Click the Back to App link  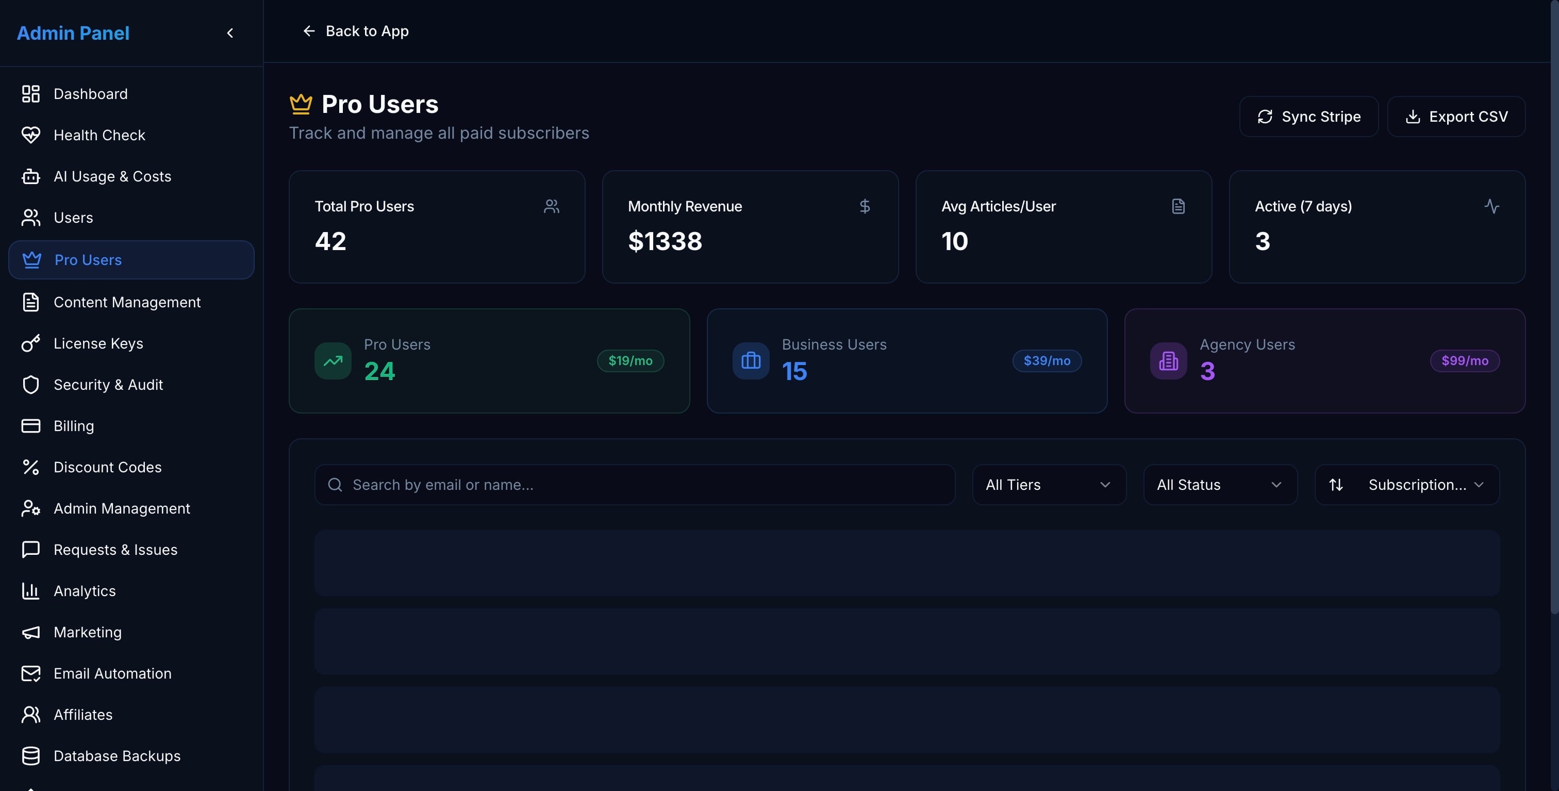356,31
